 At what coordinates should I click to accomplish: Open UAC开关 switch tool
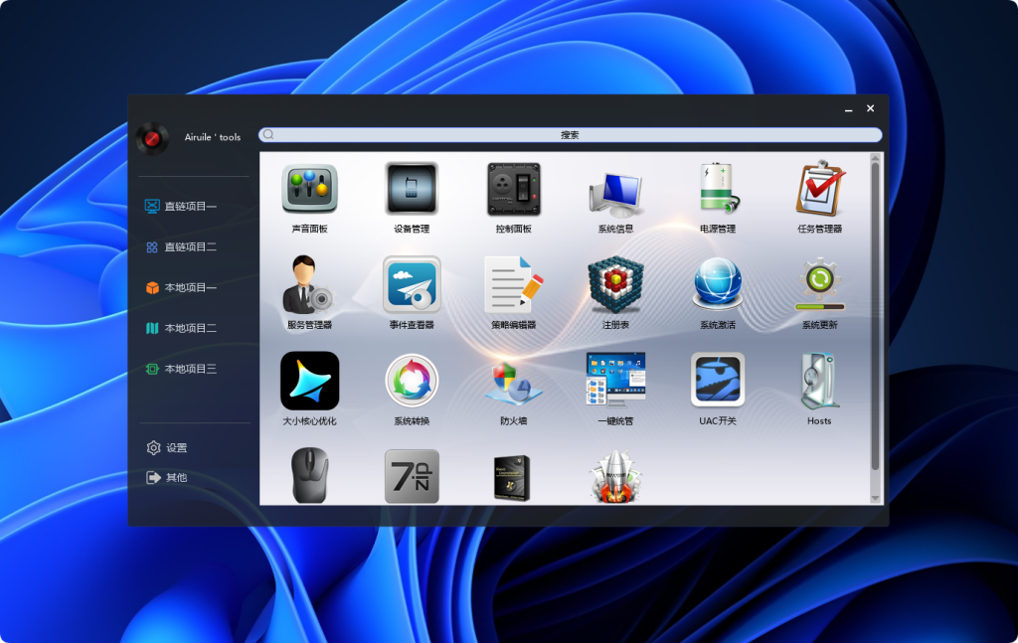click(718, 380)
